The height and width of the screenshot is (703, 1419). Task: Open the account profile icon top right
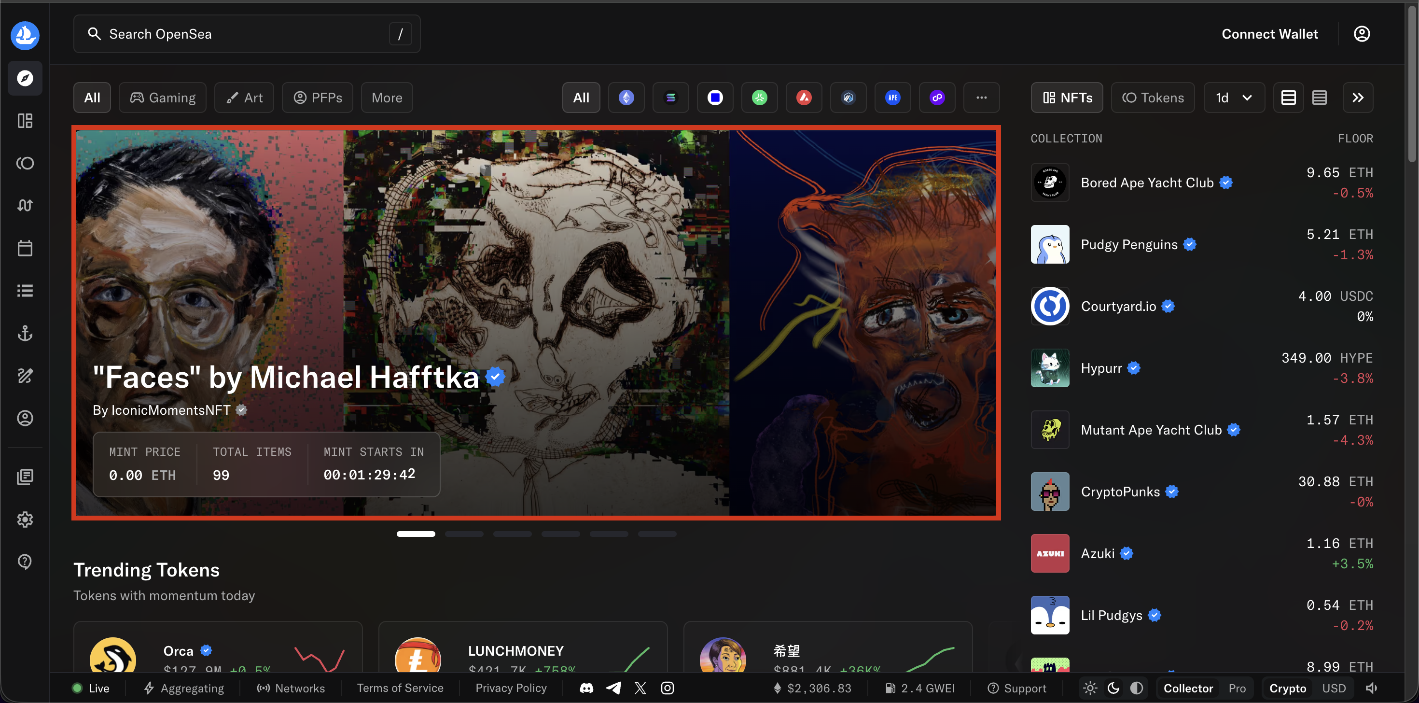click(x=1362, y=34)
